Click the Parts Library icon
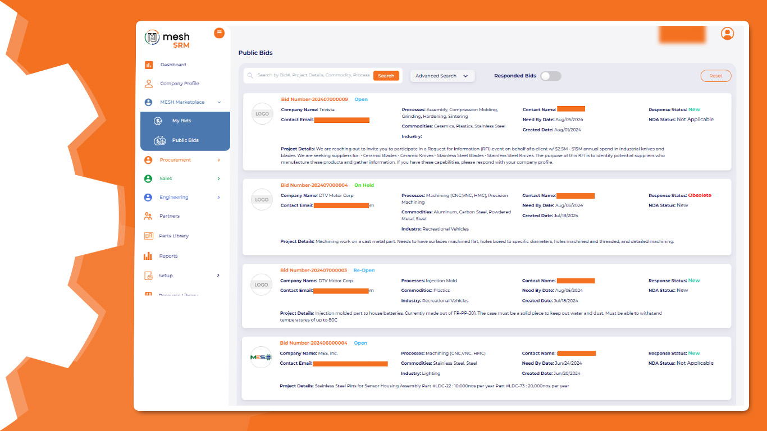The image size is (767, 431). click(x=148, y=236)
